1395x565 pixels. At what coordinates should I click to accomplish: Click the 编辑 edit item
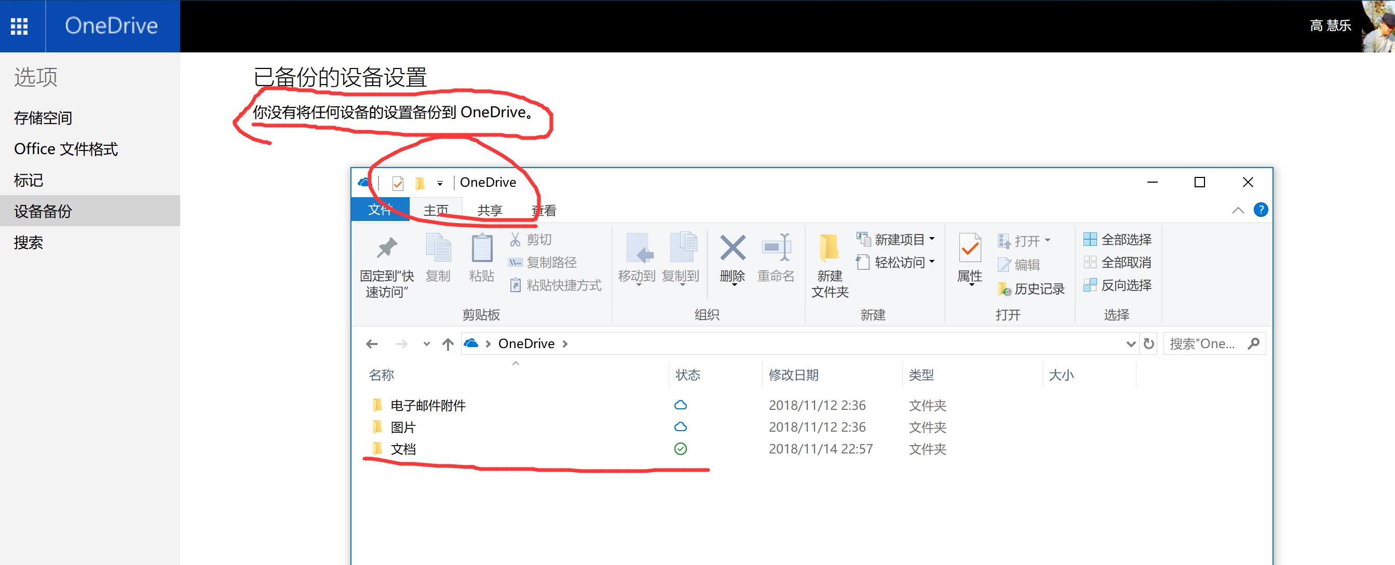click(x=1019, y=265)
